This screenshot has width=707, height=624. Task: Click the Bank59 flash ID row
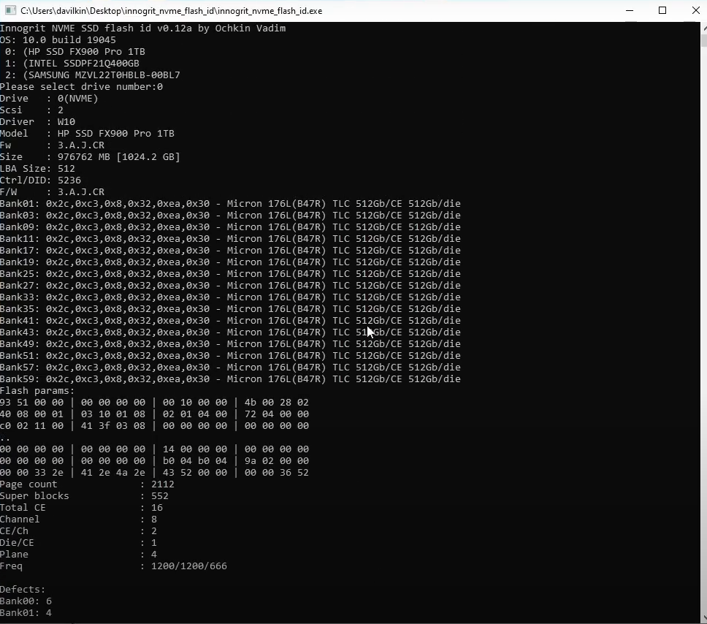[x=230, y=379]
